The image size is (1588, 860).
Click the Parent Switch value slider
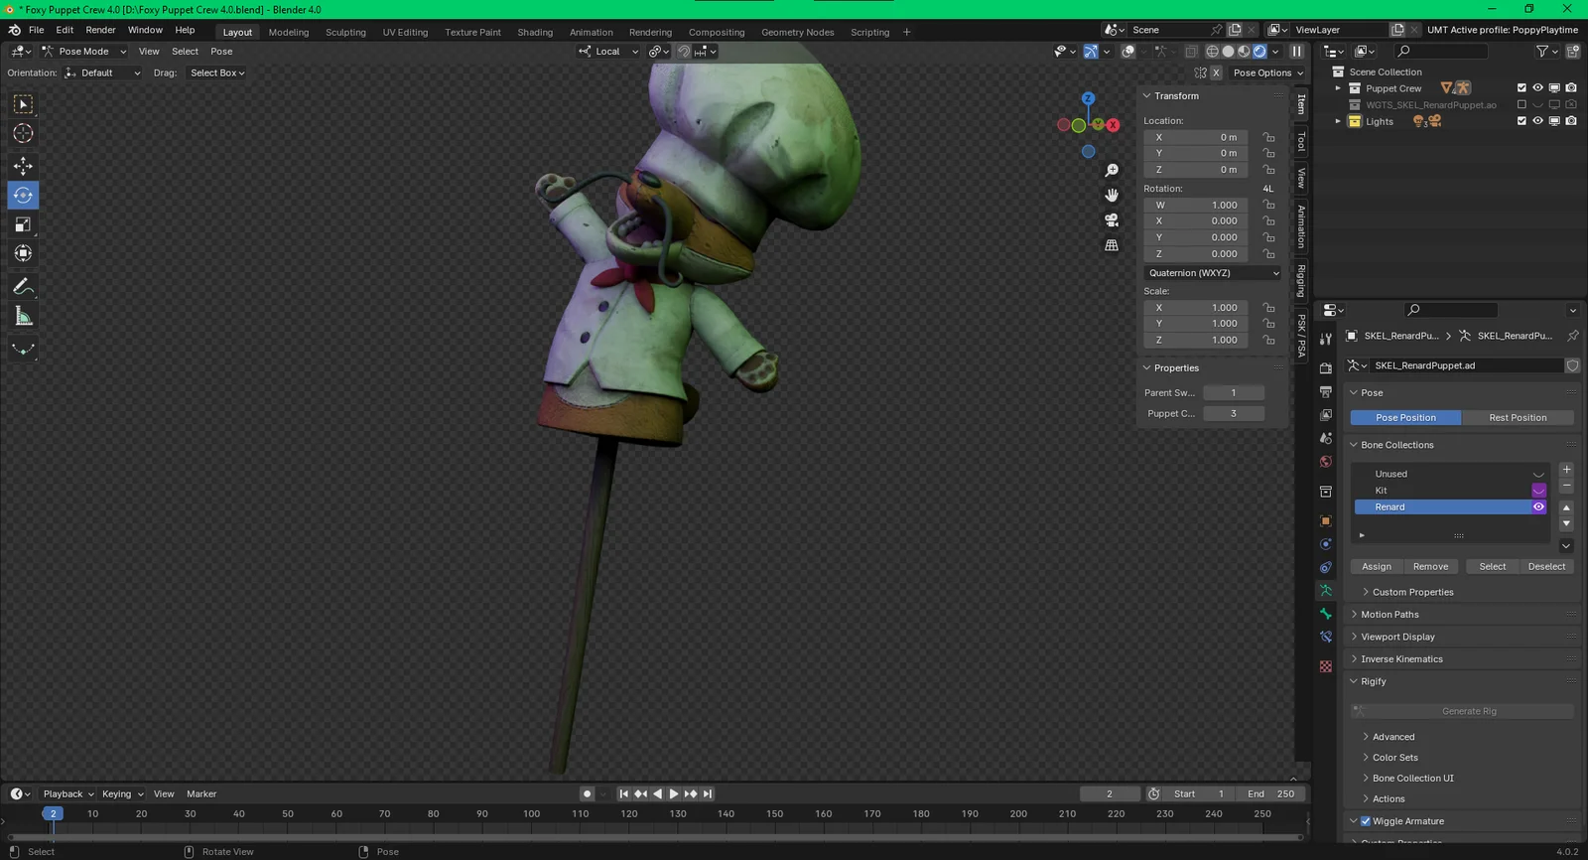1234,393
